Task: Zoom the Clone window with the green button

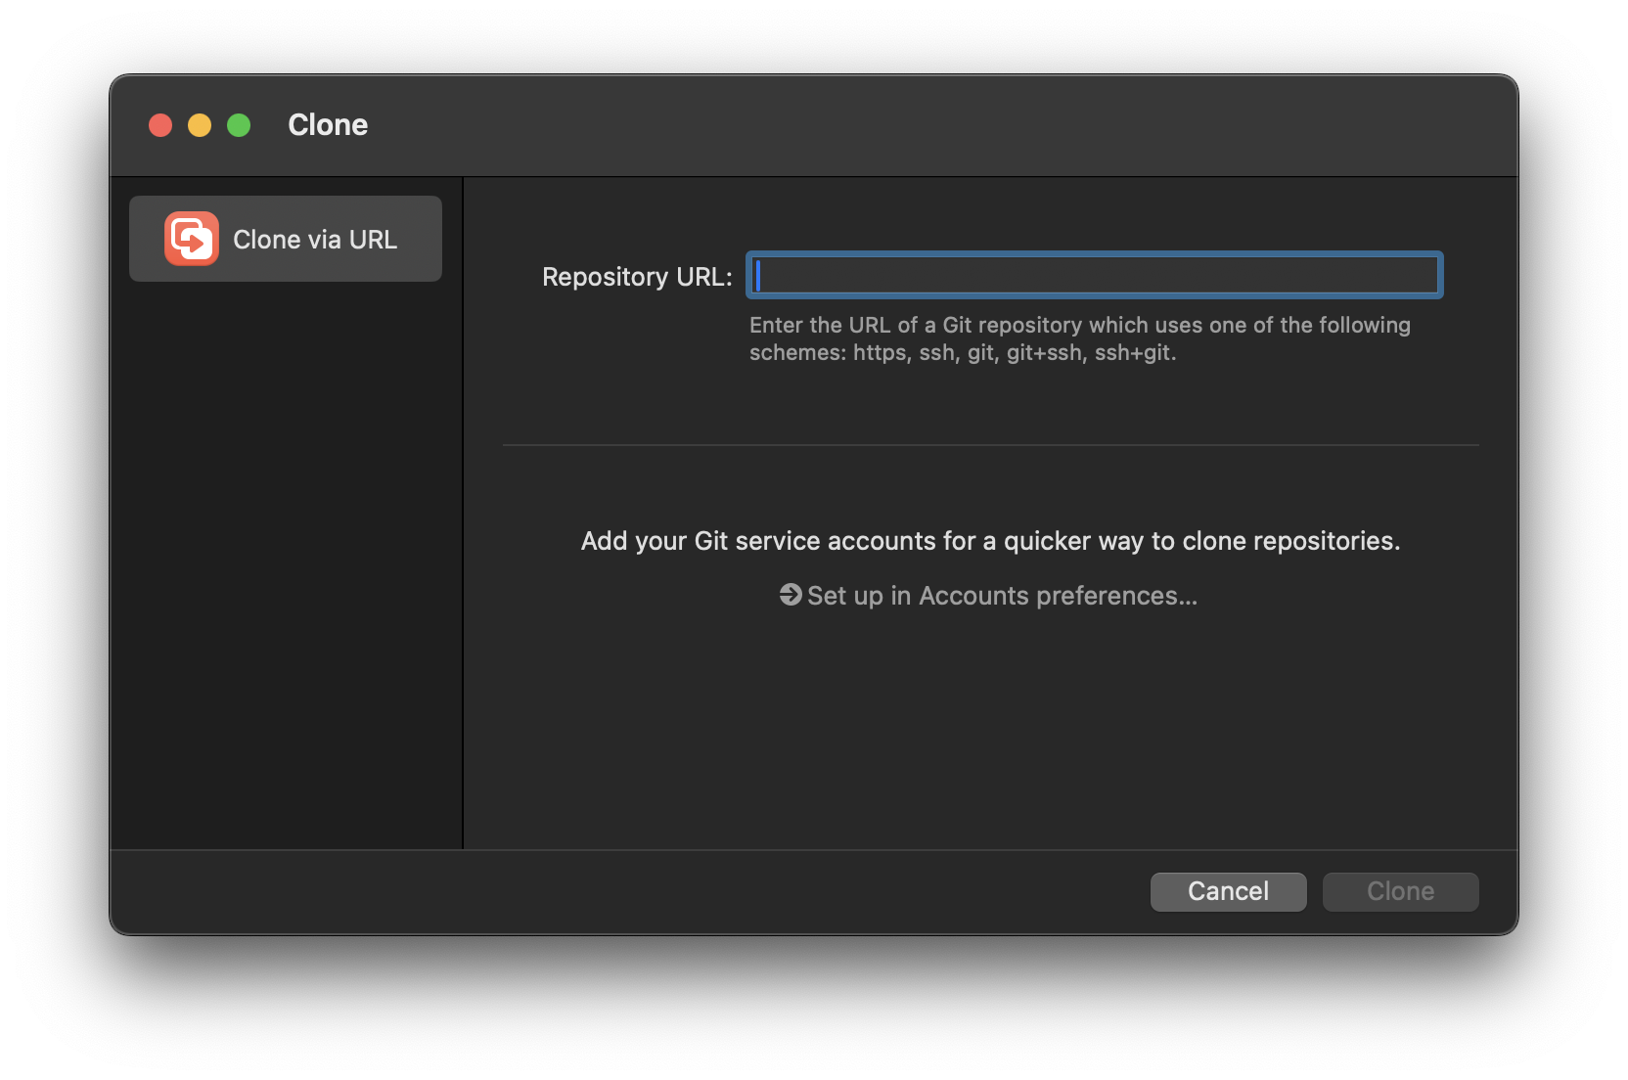Action: pyautogui.click(x=239, y=125)
